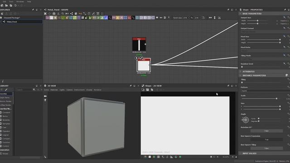
Task: Open the Pattern dropdown showing Square
Action: [x=265, y=91]
